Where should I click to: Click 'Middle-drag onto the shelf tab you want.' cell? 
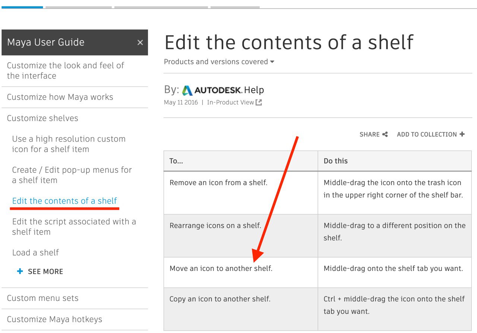(x=395, y=272)
